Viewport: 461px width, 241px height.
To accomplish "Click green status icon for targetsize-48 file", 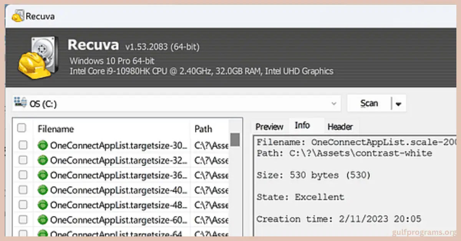I will click(42, 205).
